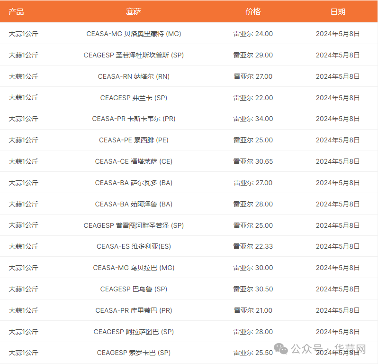
Task: Click price 雷亚尔 34.00
Action: [x=253, y=119]
